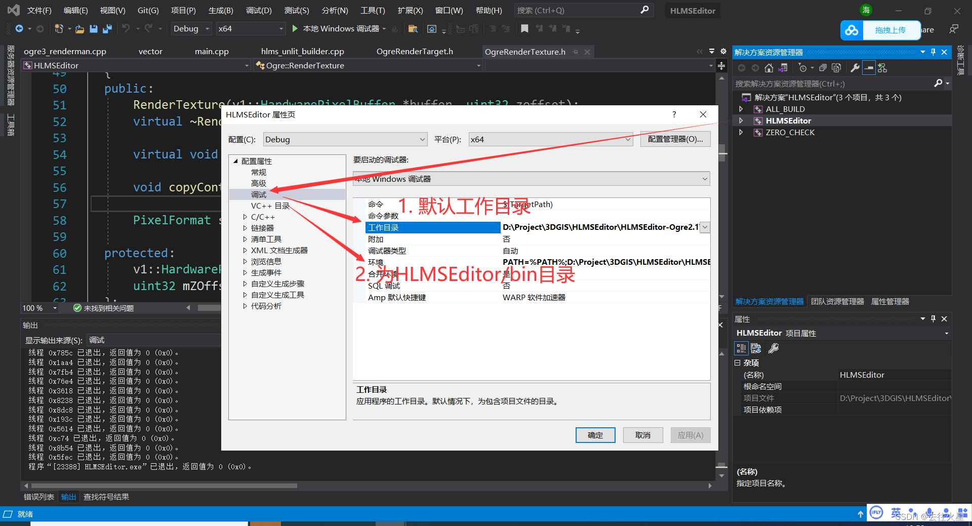
Task: Click the 取消 button
Action: (x=643, y=435)
